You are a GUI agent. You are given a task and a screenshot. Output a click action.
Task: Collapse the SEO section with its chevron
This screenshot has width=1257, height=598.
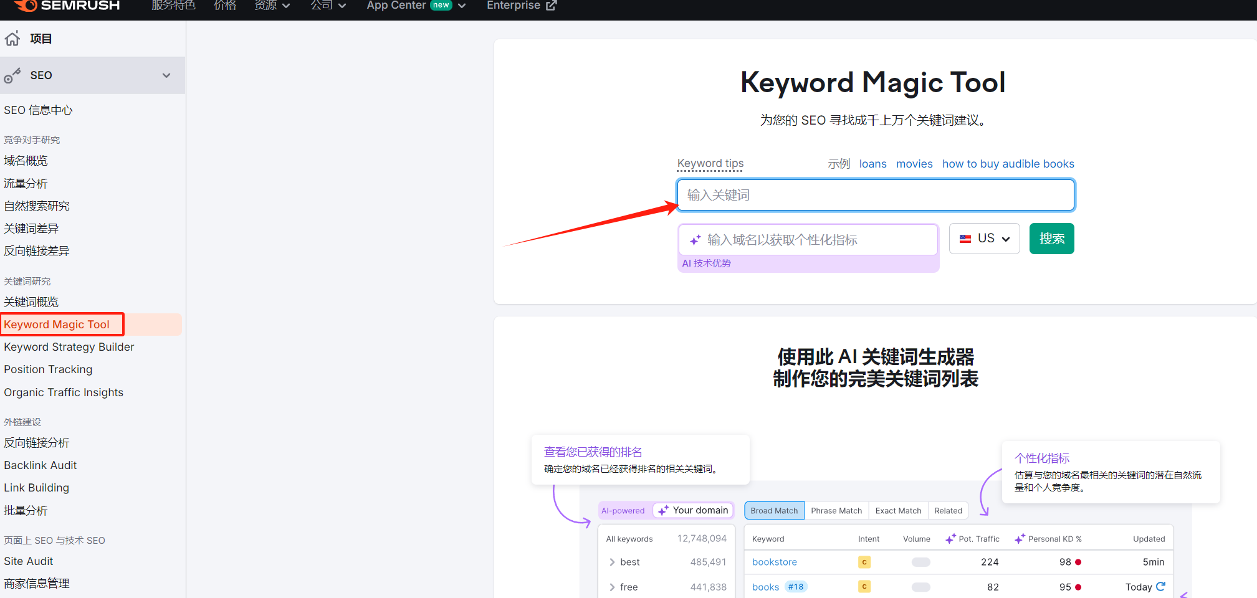(166, 75)
